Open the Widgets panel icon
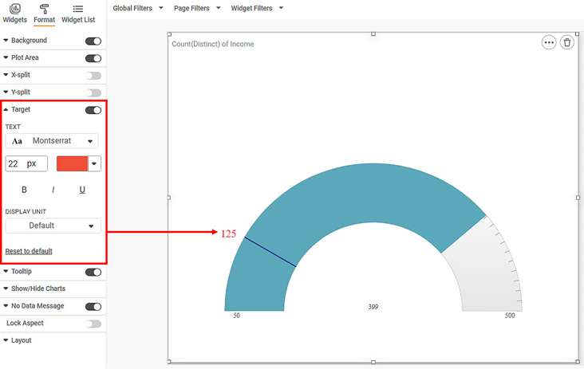Viewport: 584px width, 369px height. point(14,9)
